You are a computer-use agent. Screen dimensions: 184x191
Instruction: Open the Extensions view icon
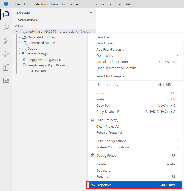(6, 68)
